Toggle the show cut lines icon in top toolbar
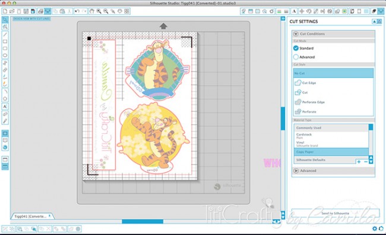The image size is (386, 235). pyautogui.click(x=48, y=11)
